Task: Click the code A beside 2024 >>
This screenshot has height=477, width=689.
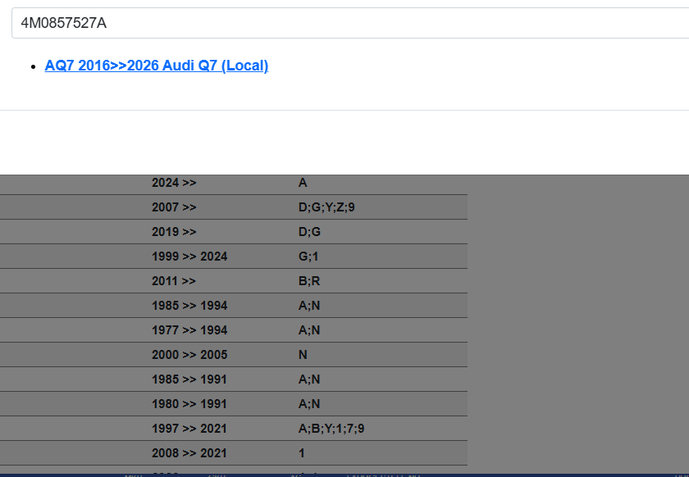Action: point(303,183)
